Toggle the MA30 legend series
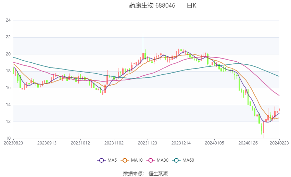This screenshot has width=291, height=177. coord(157,160)
